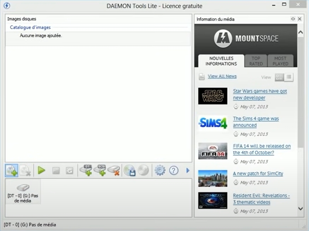The height and width of the screenshot is (231, 309).
Task: Click the FIFA 14 news thumbnail
Action: point(213,151)
